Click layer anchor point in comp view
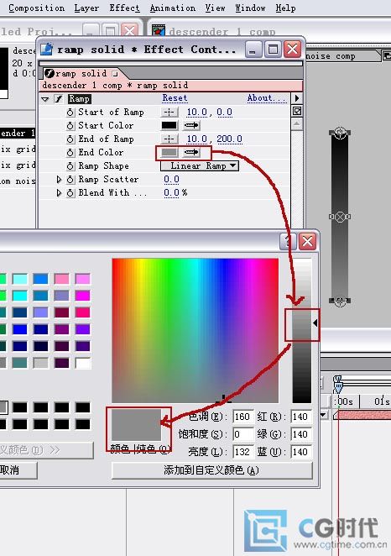Image resolution: width=391 pixels, height=556 pixels. (340, 217)
